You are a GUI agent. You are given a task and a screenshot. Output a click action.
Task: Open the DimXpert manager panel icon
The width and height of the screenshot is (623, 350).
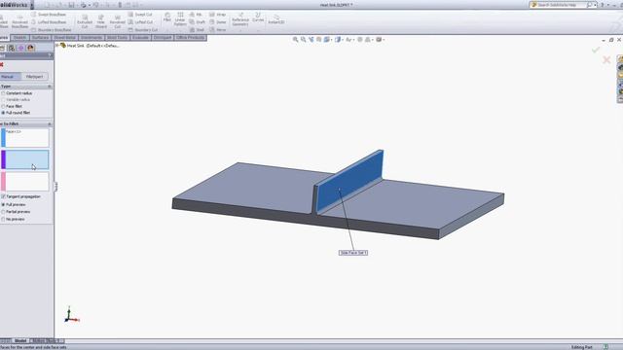point(21,48)
